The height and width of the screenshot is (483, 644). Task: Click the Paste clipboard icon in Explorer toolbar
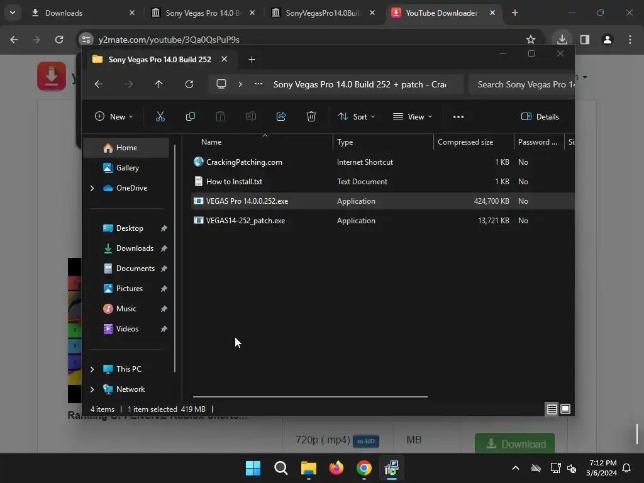pos(221,116)
